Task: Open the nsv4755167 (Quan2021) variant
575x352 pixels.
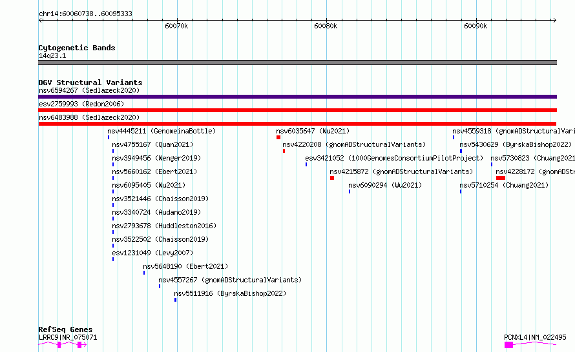Action: pyautogui.click(x=152, y=144)
